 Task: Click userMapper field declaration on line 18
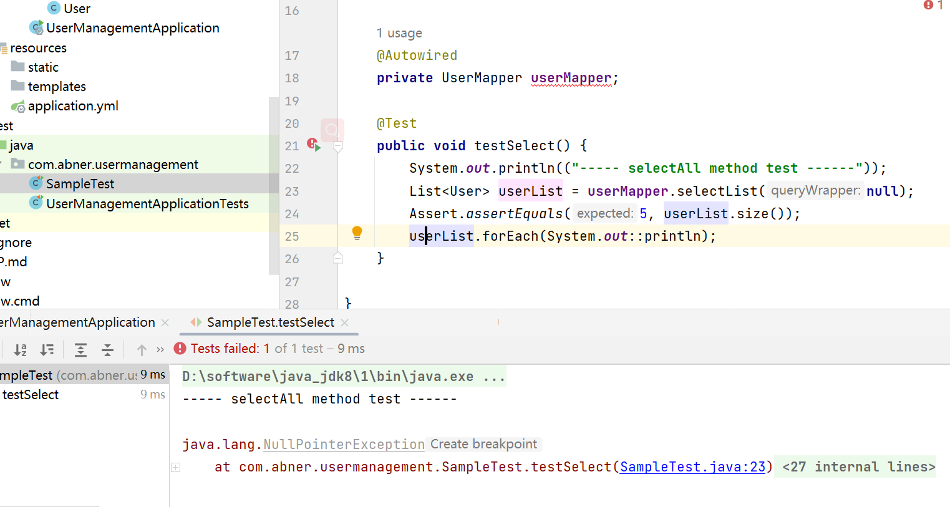(571, 78)
